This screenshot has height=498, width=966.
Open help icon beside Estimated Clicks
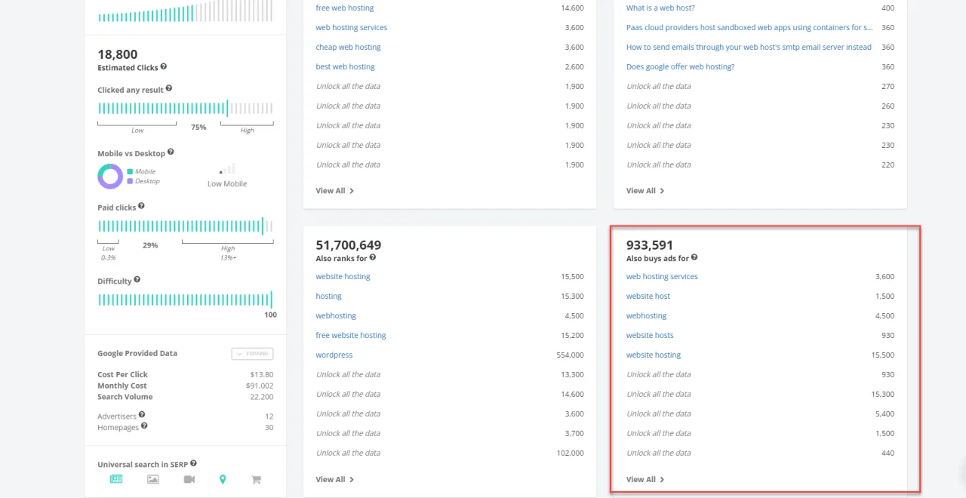coord(164,67)
